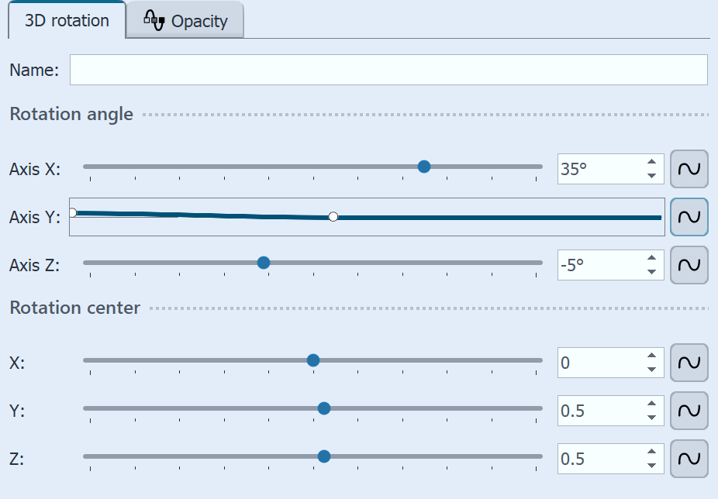
Task: Select the 3D rotation tab
Action: 66,21
